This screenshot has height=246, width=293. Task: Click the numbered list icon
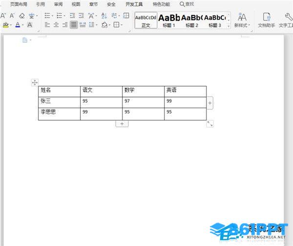[x=59, y=16]
